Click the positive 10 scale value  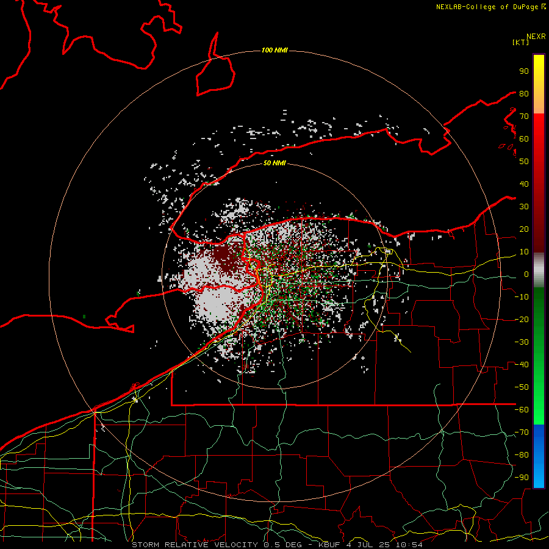tap(524, 252)
